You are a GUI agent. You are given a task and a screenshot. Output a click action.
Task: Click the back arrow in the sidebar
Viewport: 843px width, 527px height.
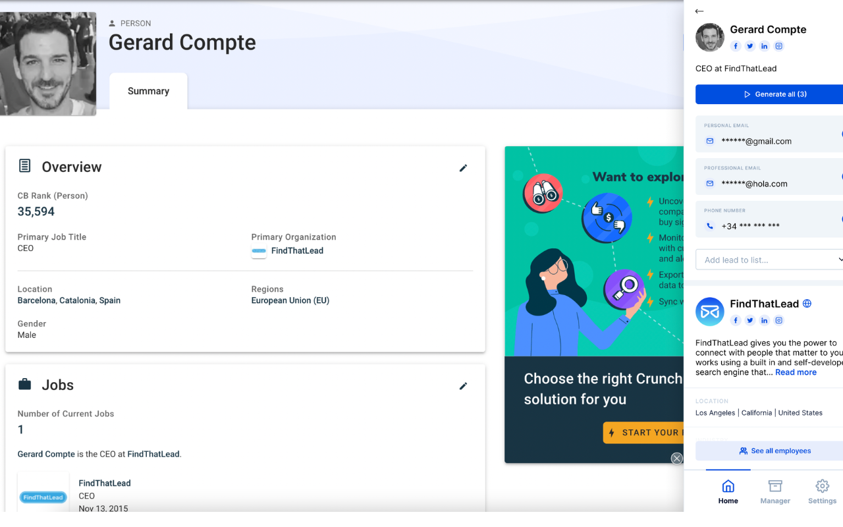(699, 11)
